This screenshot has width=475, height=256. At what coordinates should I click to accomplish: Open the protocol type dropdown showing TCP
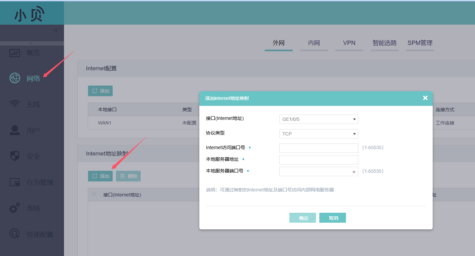pyautogui.click(x=318, y=134)
